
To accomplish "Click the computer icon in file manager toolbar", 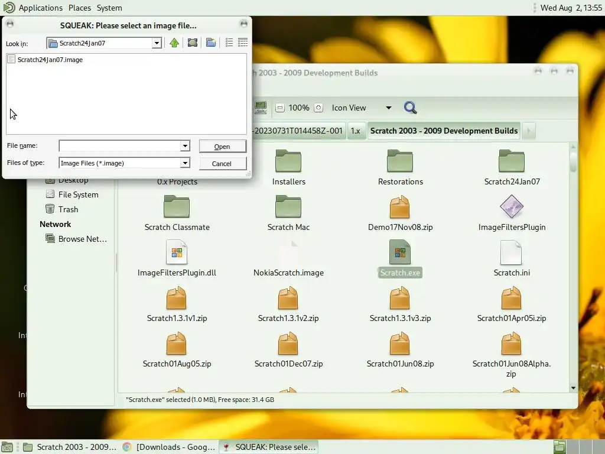I will 261,108.
